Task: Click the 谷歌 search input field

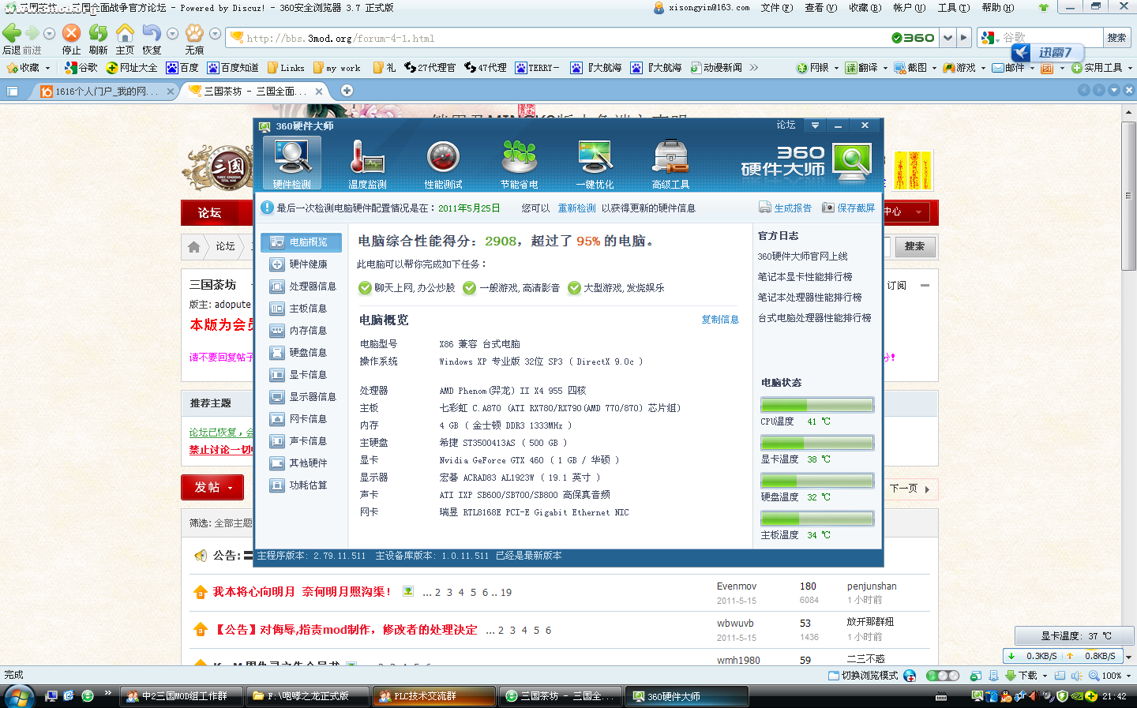Action: click(1050, 38)
